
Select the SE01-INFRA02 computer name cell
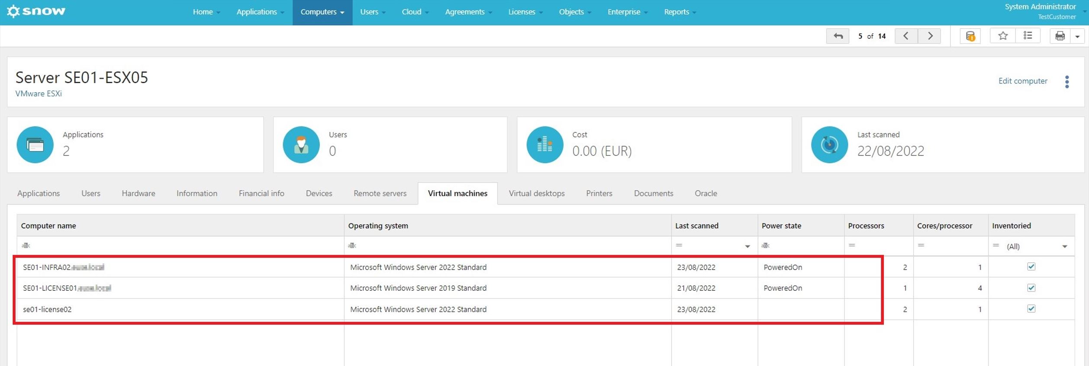[x=180, y=267]
